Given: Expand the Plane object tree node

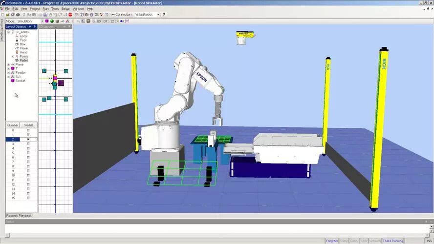Looking at the screenshot, I should (x=9, y=64).
